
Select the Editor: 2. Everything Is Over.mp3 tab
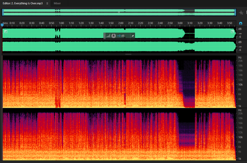tap(23, 3)
